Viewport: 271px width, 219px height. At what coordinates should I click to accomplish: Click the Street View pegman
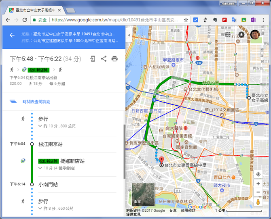pyautogui.click(x=258, y=202)
